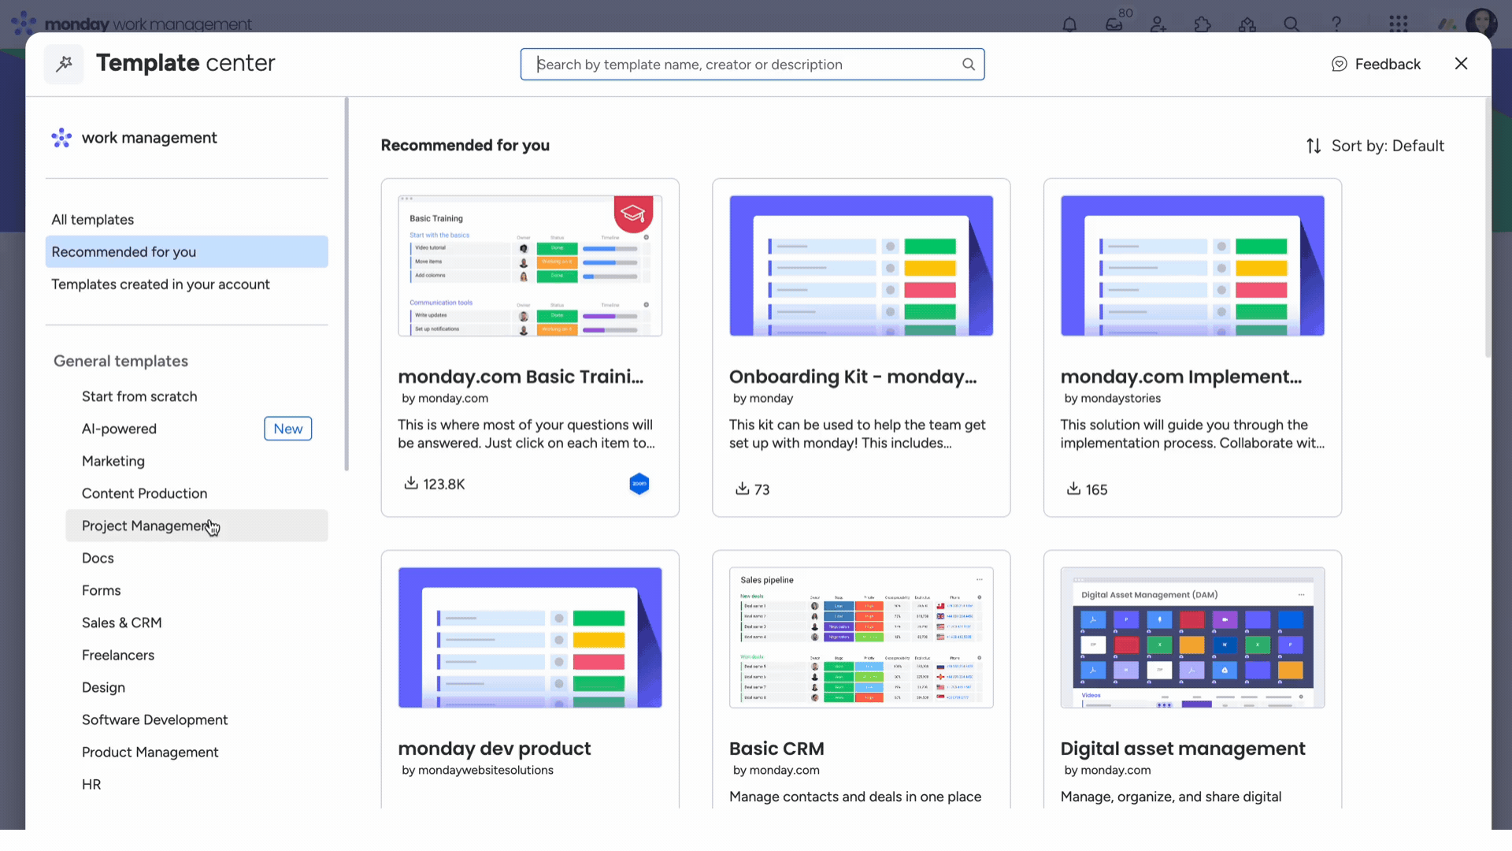Open monday dev product thumbnail
1512x851 pixels.
[530, 637]
